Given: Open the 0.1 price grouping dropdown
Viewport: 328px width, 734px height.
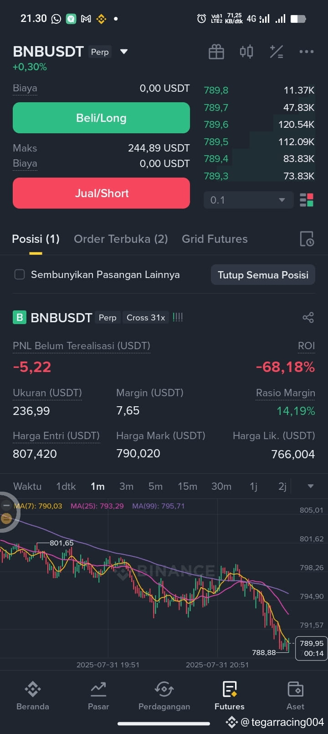Looking at the screenshot, I should 248,200.
